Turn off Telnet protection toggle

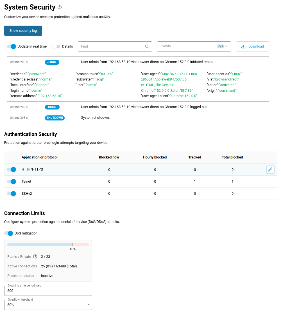tap(11, 182)
